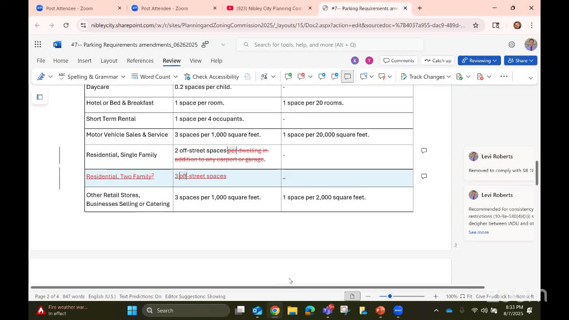The width and height of the screenshot is (569, 320).
Task: Open the Reviewing mode dropdown
Action: [x=479, y=60]
